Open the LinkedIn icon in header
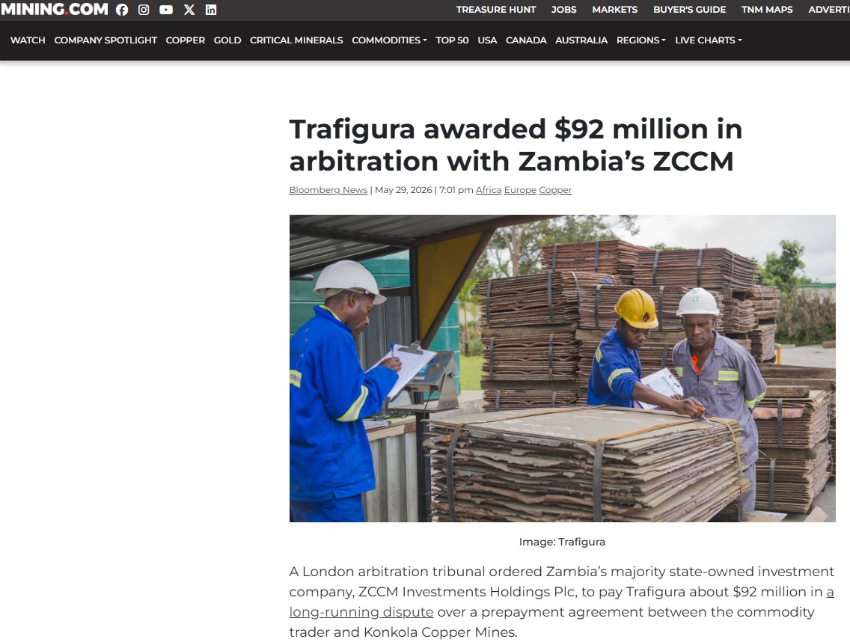 [x=211, y=10]
